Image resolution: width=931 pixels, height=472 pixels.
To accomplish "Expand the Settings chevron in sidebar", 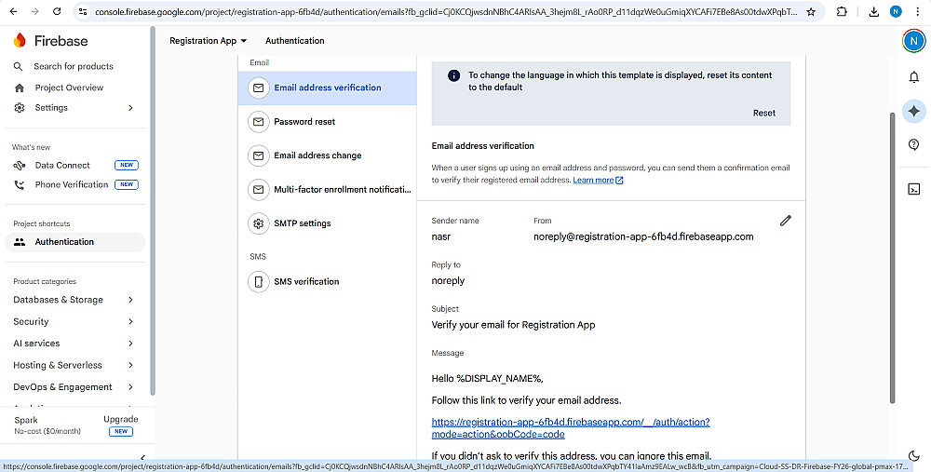I will [x=130, y=107].
